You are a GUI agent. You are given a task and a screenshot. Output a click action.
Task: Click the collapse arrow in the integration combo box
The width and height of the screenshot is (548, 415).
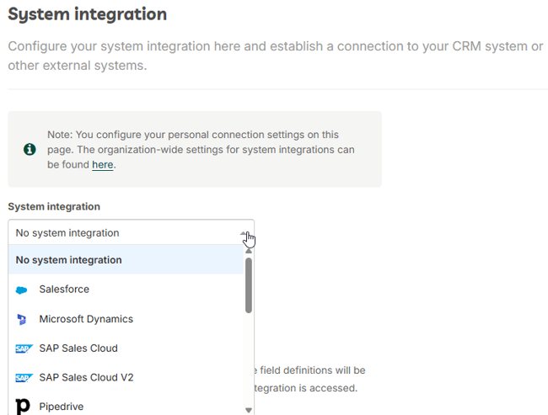pyautogui.click(x=243, y=233)
